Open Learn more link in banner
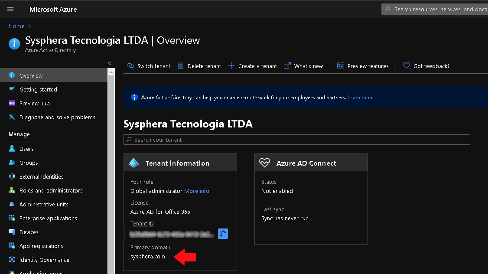 click(361, 98)
